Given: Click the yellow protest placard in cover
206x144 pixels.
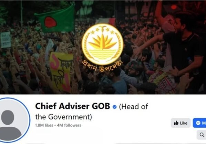Looking at the screenshot, I should click(x=61, y=72).
